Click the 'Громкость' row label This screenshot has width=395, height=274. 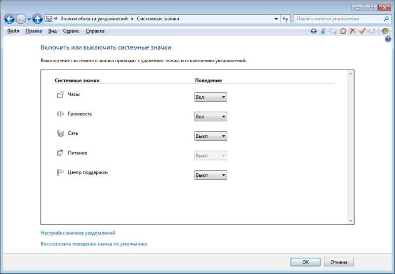79,114
